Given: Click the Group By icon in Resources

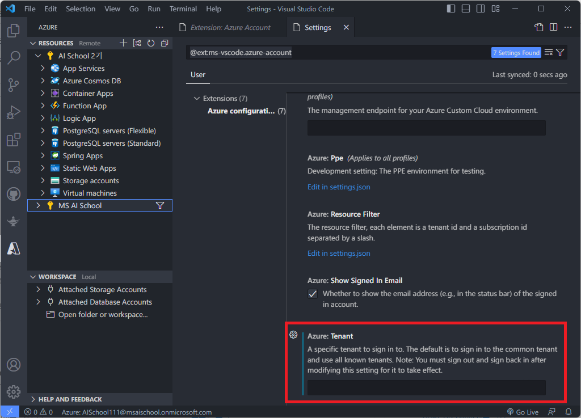Looking at the screenshot, I should tap(137, 43).
